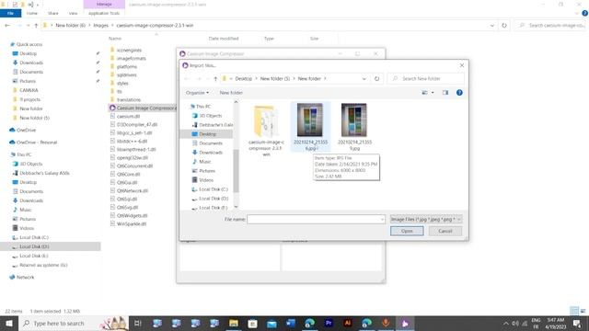Viewport: 589px width, 331px height.
Task: Open the Manage ribbon tab
Action: (x=104, y=4)
